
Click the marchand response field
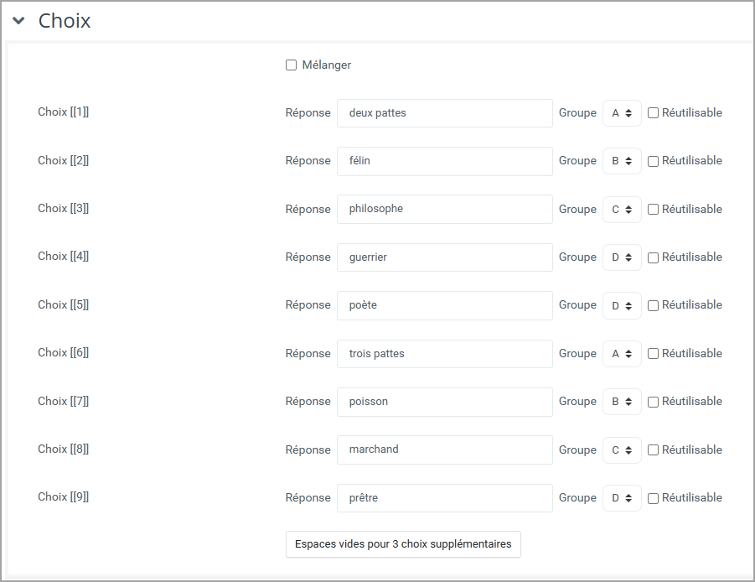[x=444, y=450]
